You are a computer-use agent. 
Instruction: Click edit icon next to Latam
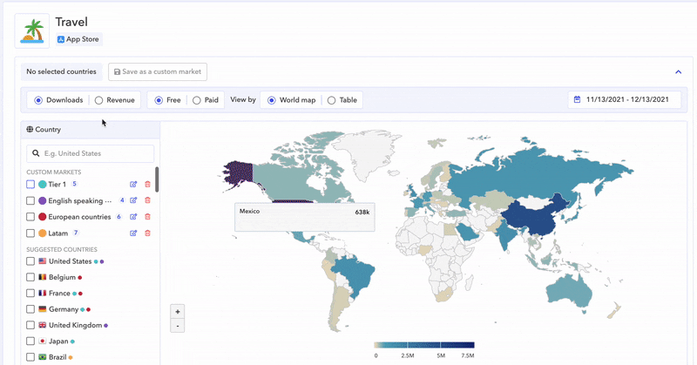tap(133, 233)
